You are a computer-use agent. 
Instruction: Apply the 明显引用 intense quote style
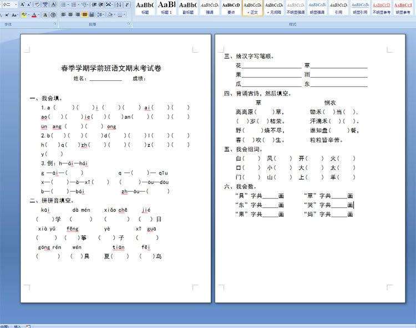coord(360,8)
